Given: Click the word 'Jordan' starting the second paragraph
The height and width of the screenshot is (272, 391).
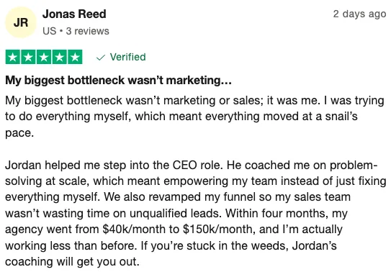Looking at the screenshot, I should [23, 166].
